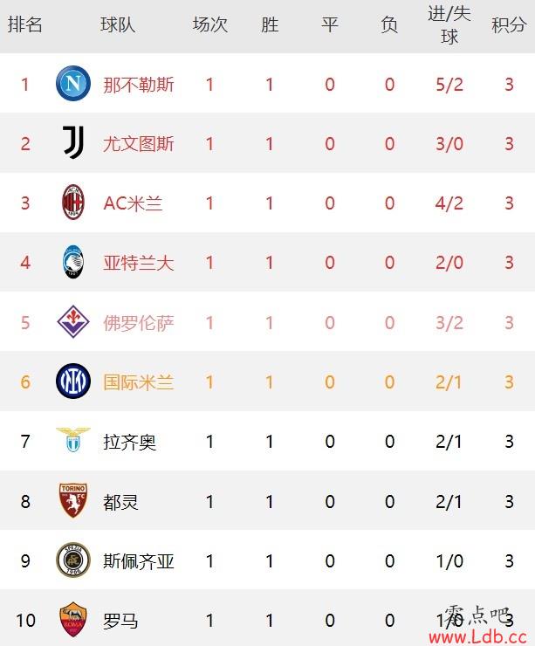
Task: Click the Inter Milan logo icon
Action: (73, 381)
